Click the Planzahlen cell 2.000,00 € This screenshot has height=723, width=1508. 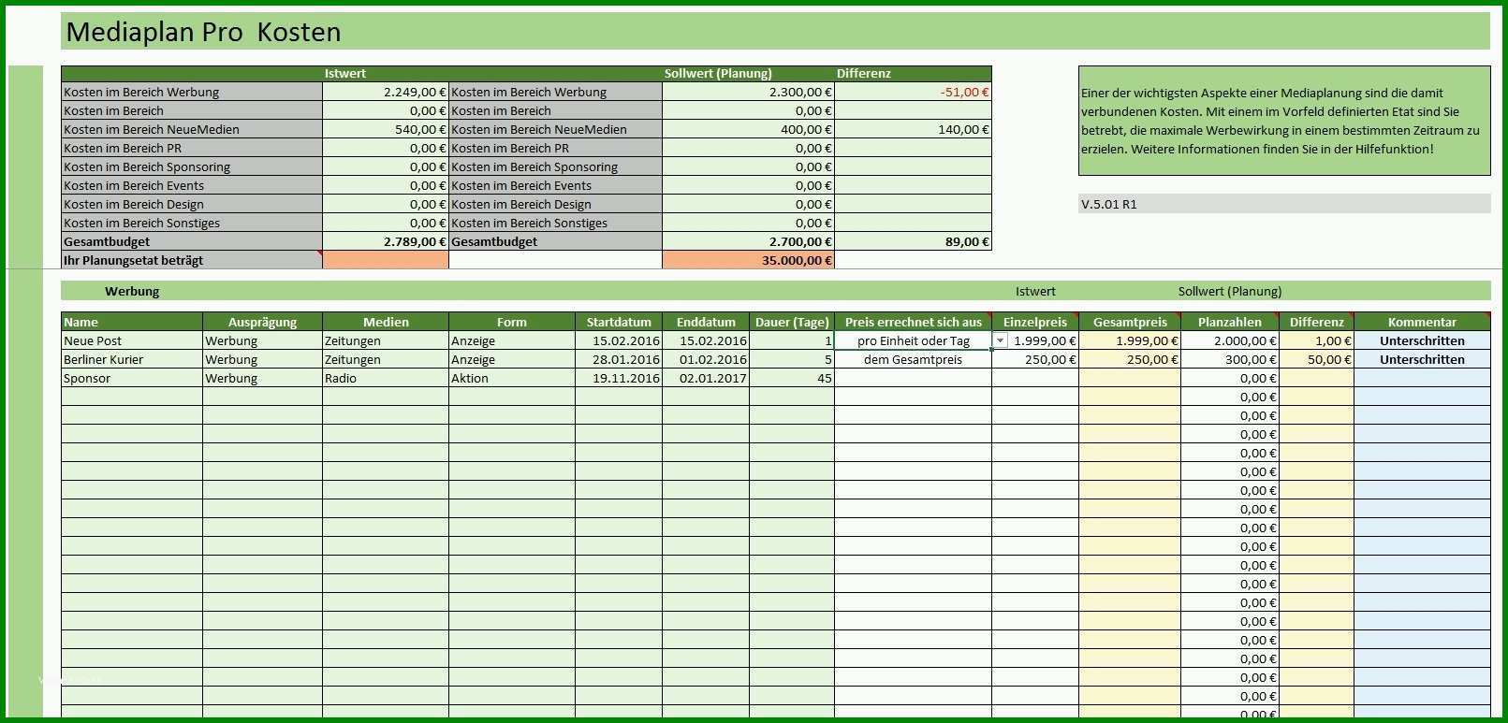[x=1230, y=341]
